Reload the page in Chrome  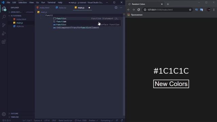tap(139, 10)
